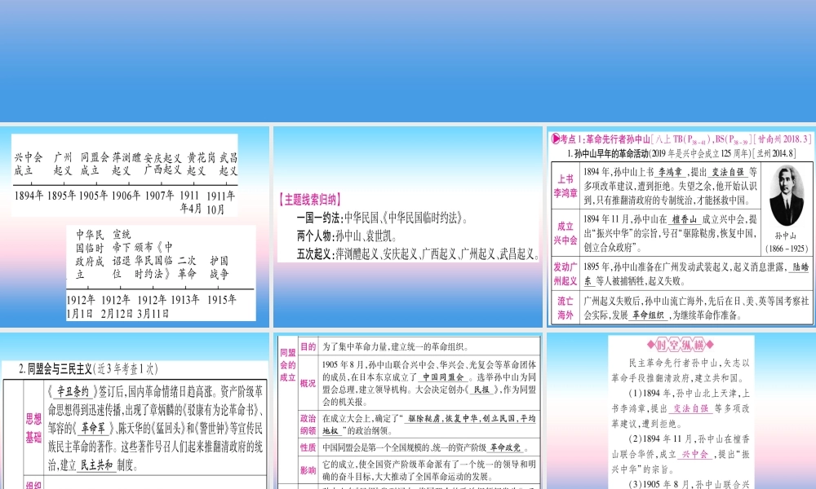Open the 同盟会与三民主义 slide thumbnail
The image size is (816, 489).
tap(135, 411)
